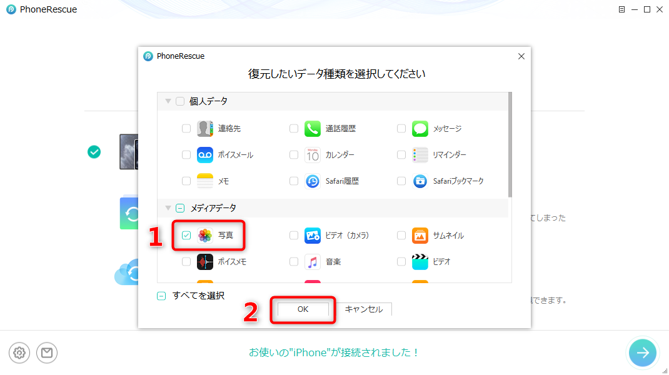Click the Safari Bookmarks (Safariブックマーク) icon
This screenshot has height=375, width=669.
click(x=420, y=181)
